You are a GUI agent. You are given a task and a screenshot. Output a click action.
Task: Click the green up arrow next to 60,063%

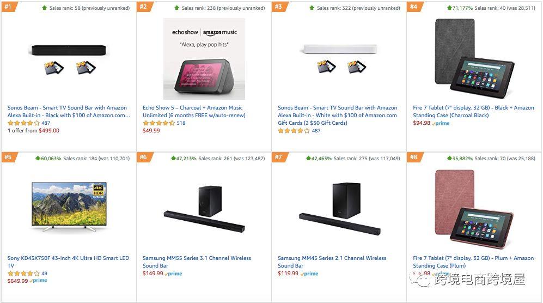(x=38, y=158)
